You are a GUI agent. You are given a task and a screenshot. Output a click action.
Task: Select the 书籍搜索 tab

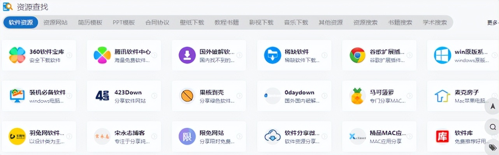pyautogui.click(x=400, y=22)
